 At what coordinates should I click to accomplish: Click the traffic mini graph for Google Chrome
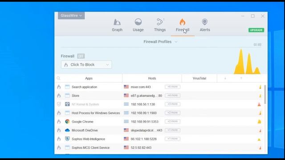pos(259,121)
